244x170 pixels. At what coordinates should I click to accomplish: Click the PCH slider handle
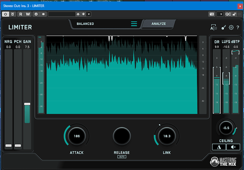tap(18, 145)
